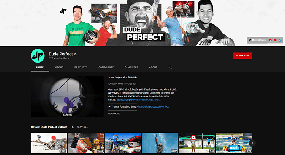Open the 33:07 duration video thumbnail
This screenshot has height=155, width=285.
tap(160, 142)
